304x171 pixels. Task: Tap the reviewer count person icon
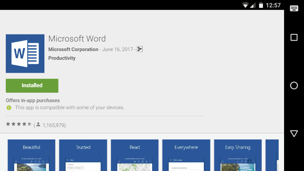click(x=38, y=125)
